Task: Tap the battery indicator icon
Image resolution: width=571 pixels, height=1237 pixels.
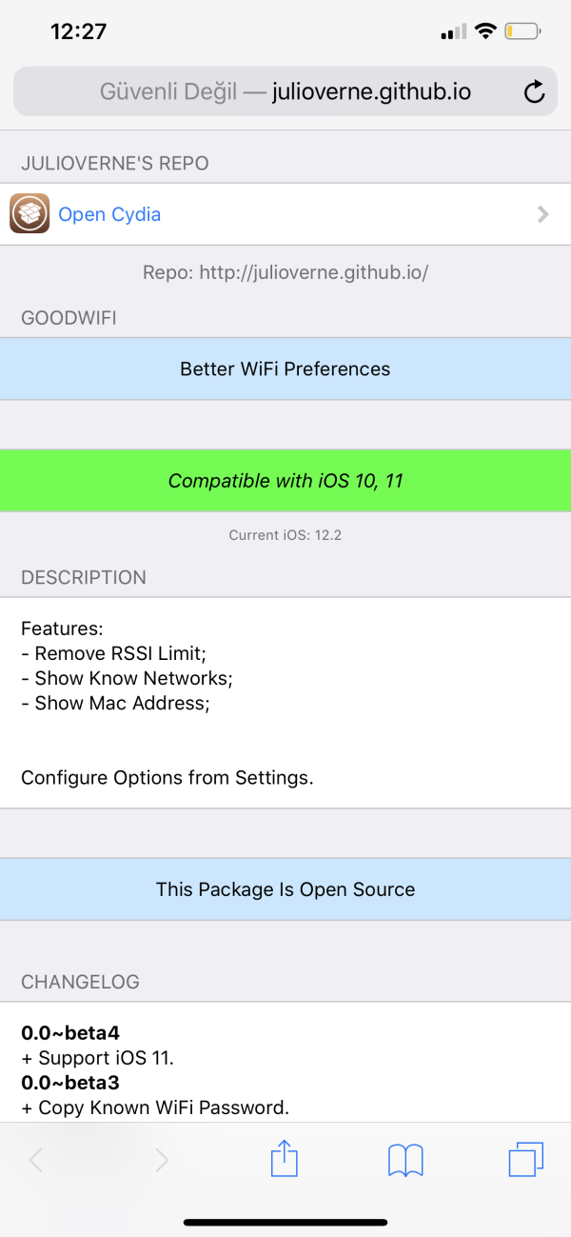Action: click(522, 31)
